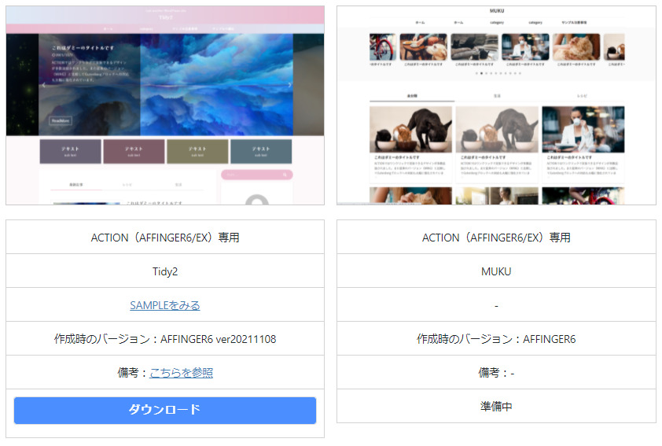This screenshot has height=446, width=662.
Task: Click the olive テキスト box in Tidy2 preview
Action: tap(197, 151)
